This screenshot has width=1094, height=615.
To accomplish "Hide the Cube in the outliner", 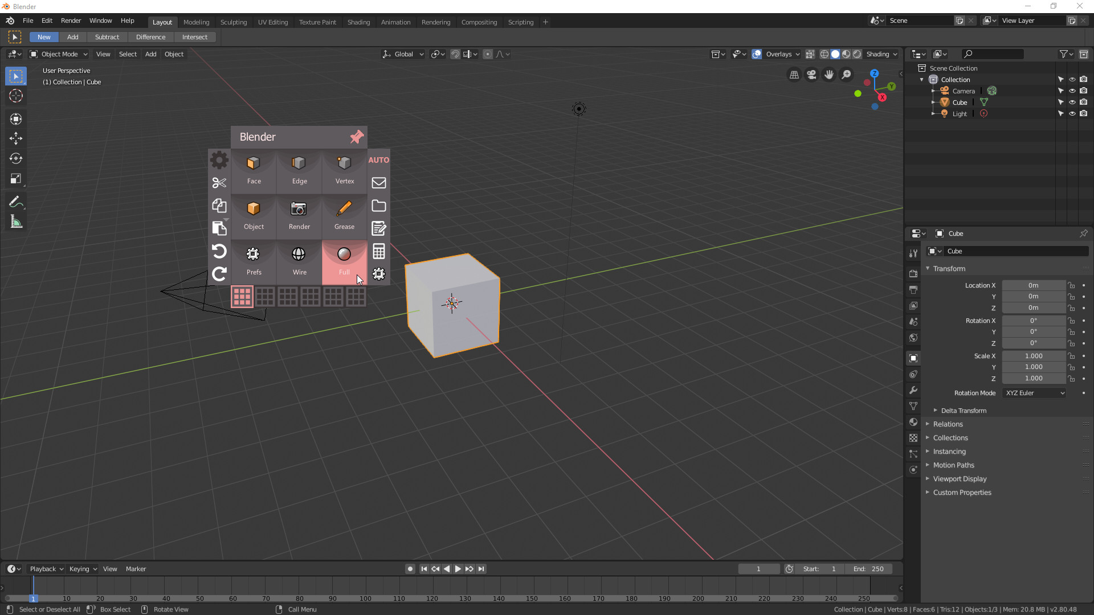I will pyautogui.click(x=1072, y=102).
